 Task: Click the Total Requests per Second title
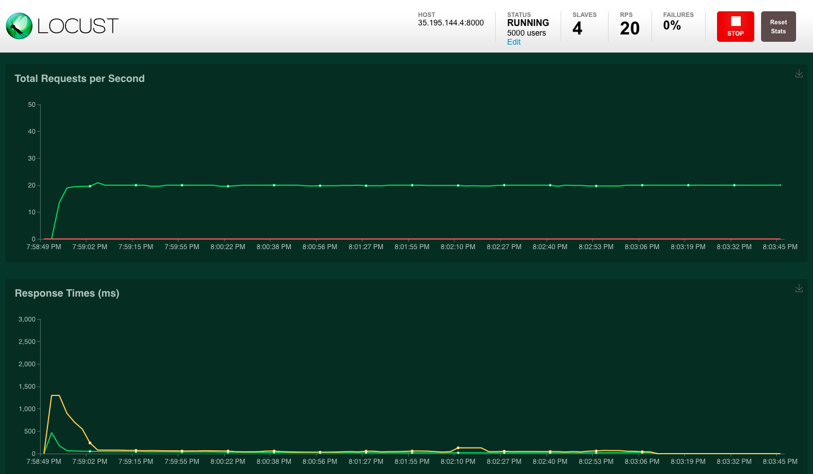(80, 79)
